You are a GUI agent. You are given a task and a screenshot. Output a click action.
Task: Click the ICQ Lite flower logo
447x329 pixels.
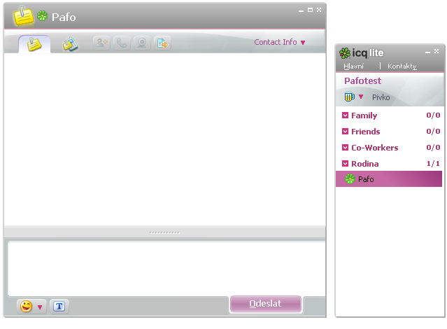[345, 53]
